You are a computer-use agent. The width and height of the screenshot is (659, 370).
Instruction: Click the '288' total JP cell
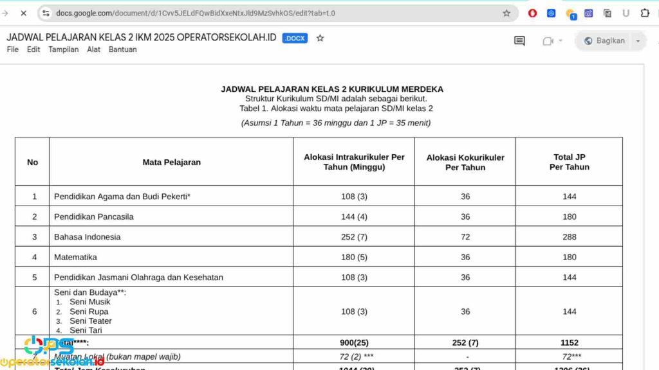click(x=570, y=237)
